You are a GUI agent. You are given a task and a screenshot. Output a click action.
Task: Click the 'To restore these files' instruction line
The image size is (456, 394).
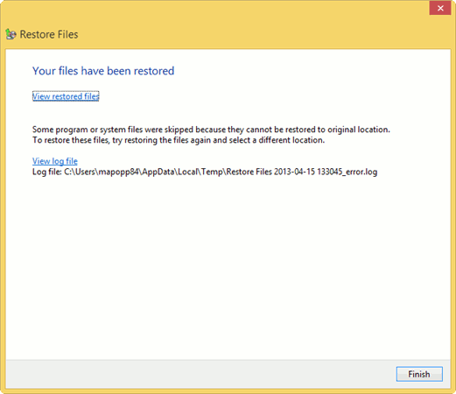coord(179,140)
